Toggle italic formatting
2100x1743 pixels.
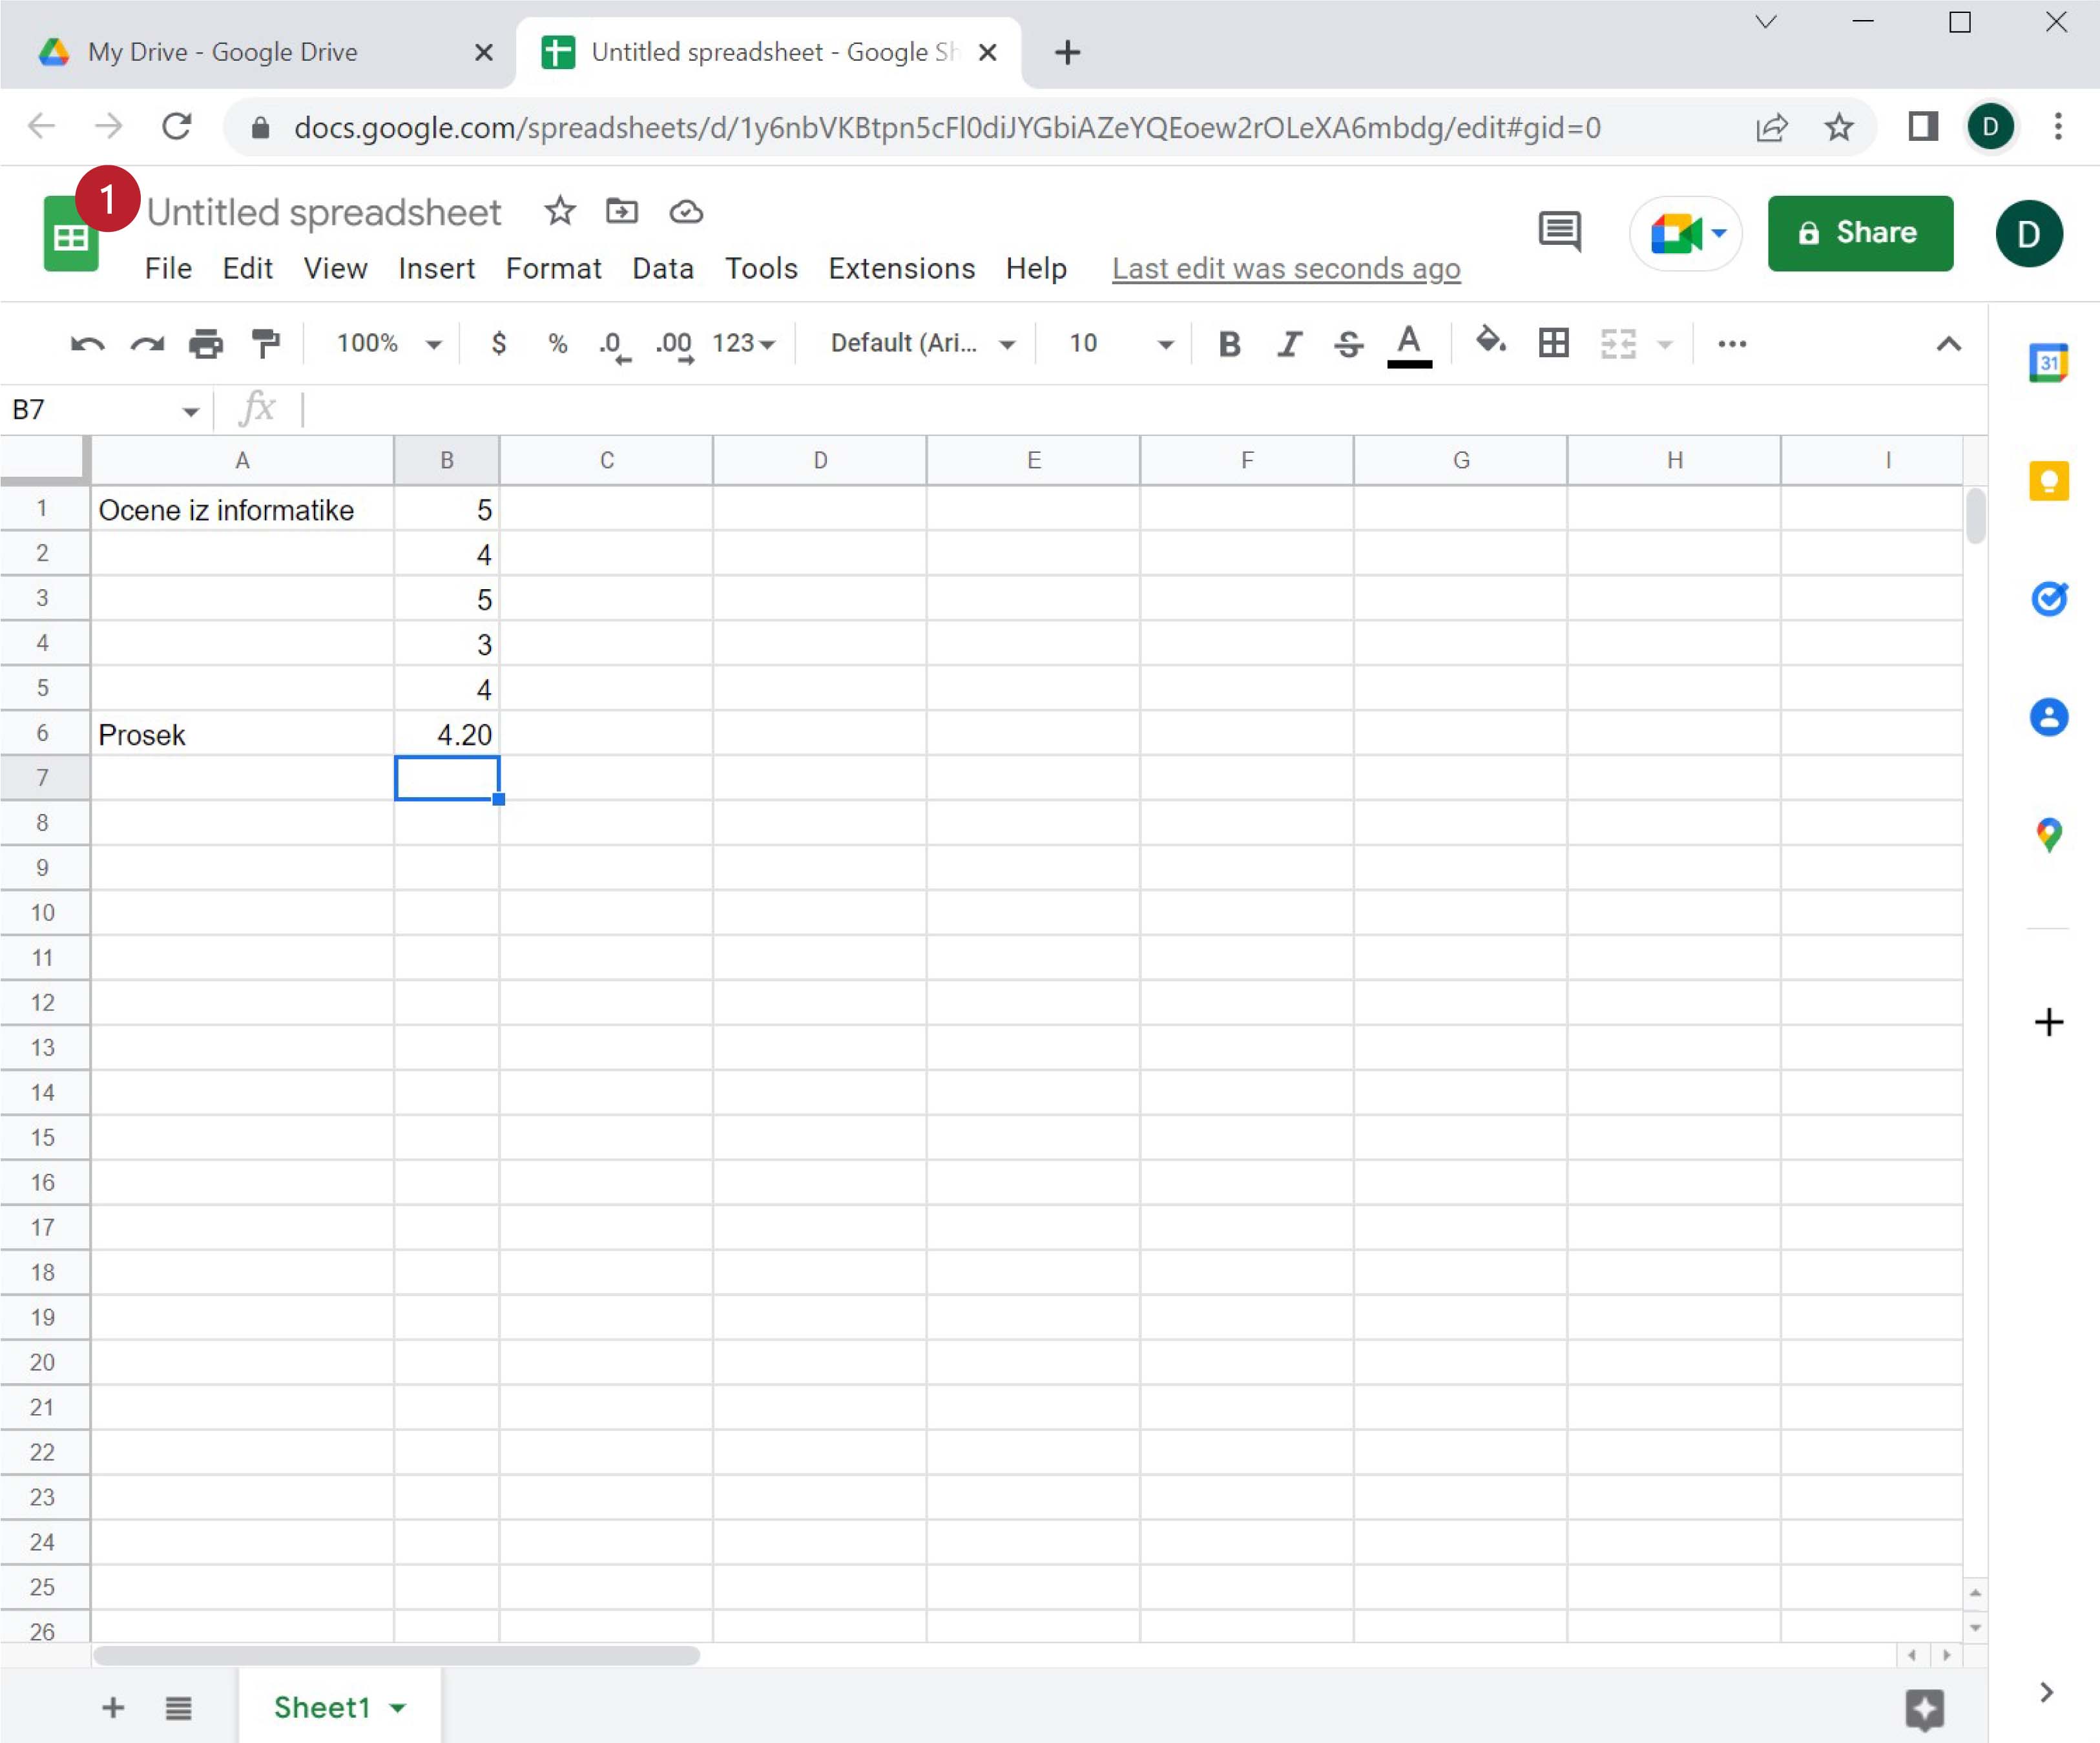[1289, 344]
